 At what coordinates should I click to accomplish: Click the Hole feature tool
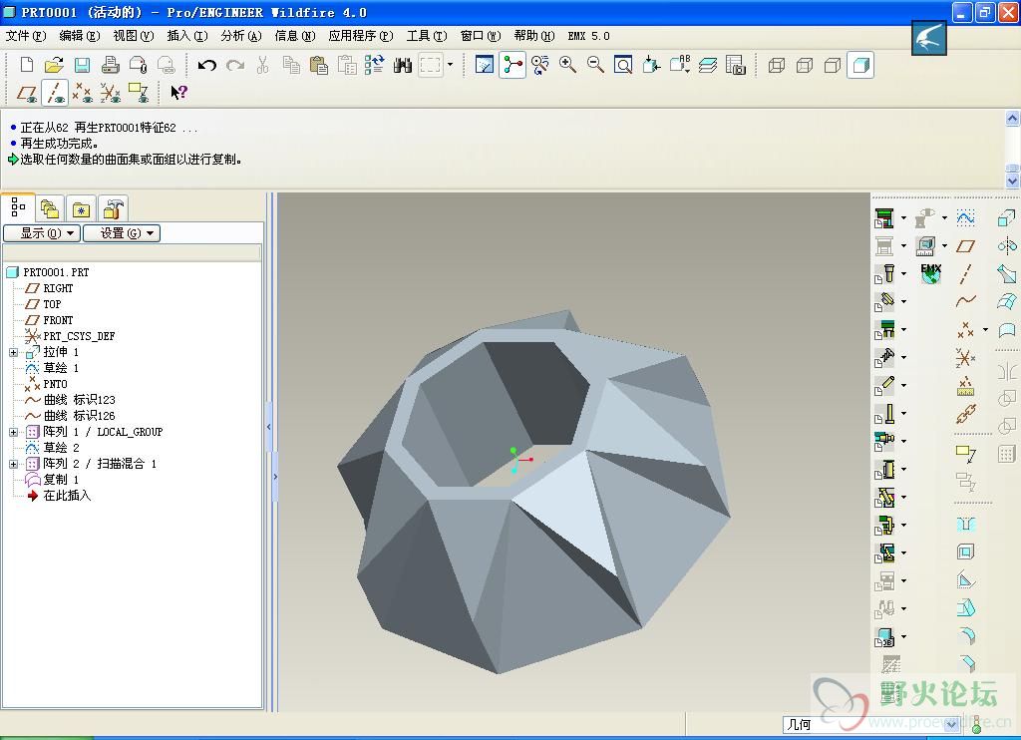[x=965, y=525]
